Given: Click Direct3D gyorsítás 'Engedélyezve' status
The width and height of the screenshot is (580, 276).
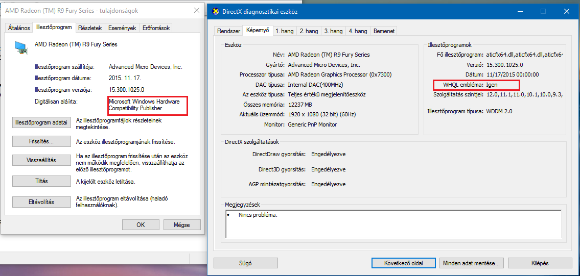Looking at the screenshot, I should click(x=329, y=169).
